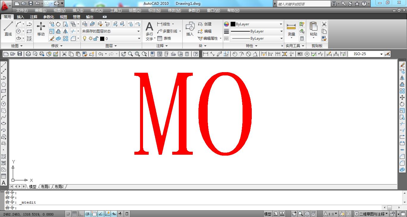Click the Dimension Style brush icon beside ISO-25

point(387,54)
